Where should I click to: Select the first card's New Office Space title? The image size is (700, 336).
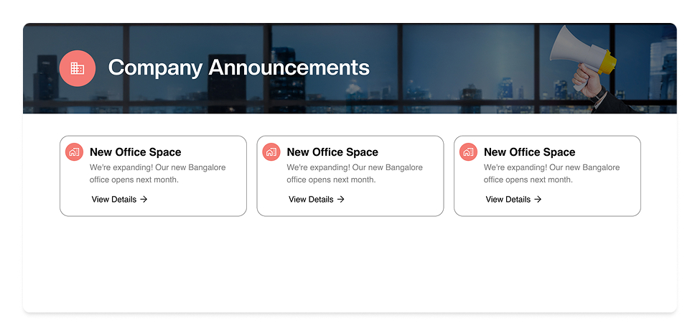(135, 152)
